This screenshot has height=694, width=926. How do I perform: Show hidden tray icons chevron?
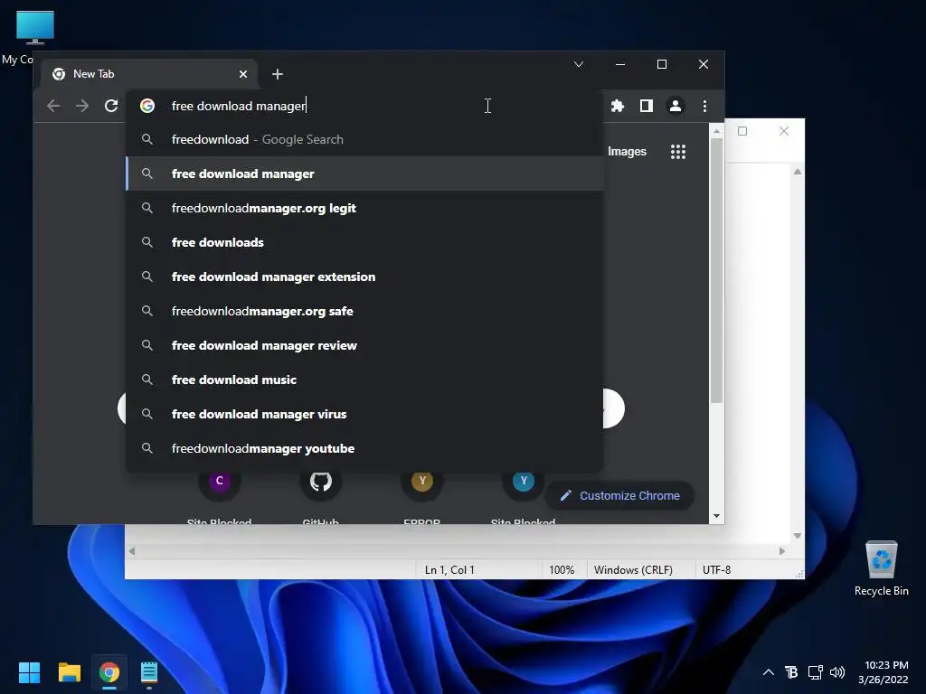pyautogui.click(x=769, y=672)
